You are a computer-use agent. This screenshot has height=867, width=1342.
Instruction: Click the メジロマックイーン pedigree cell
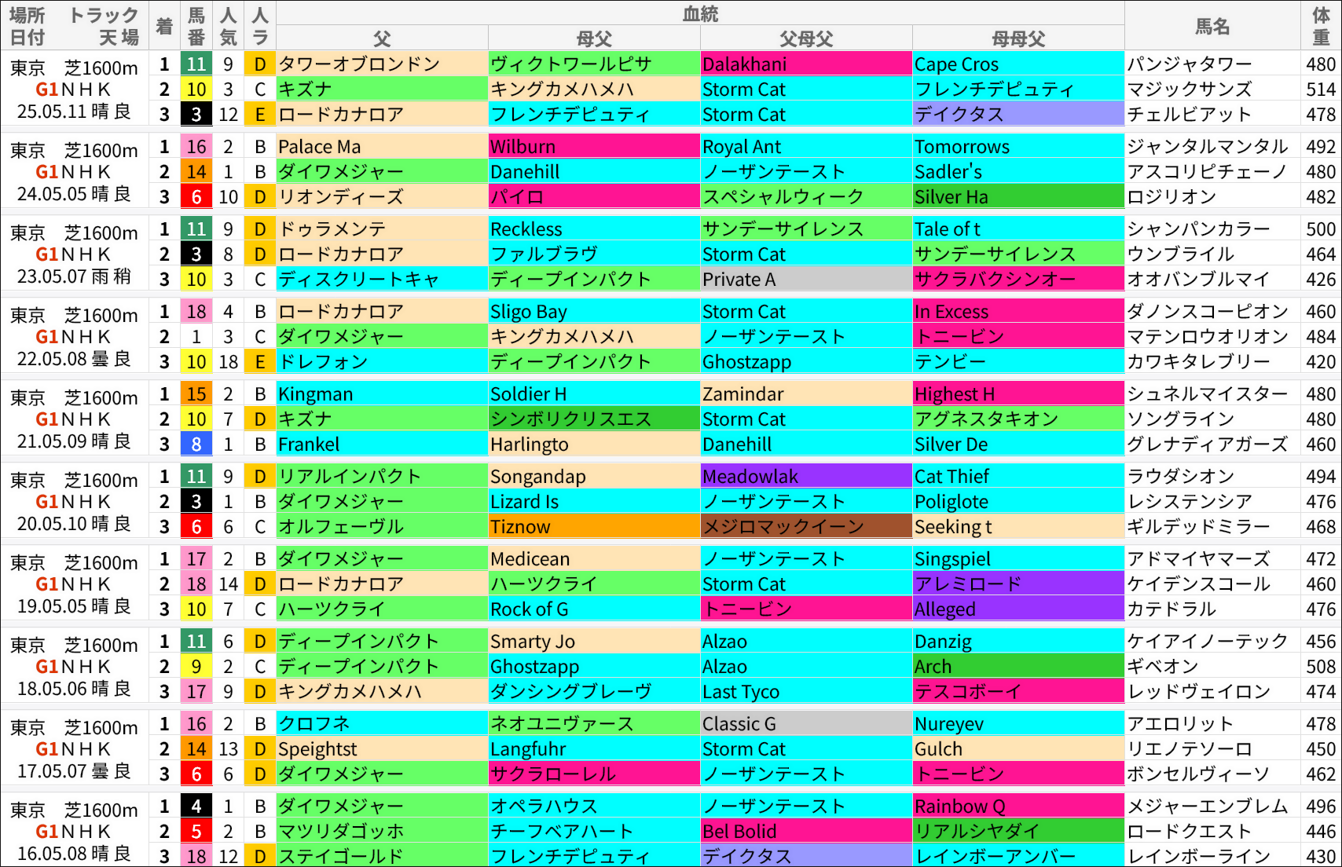806,527
